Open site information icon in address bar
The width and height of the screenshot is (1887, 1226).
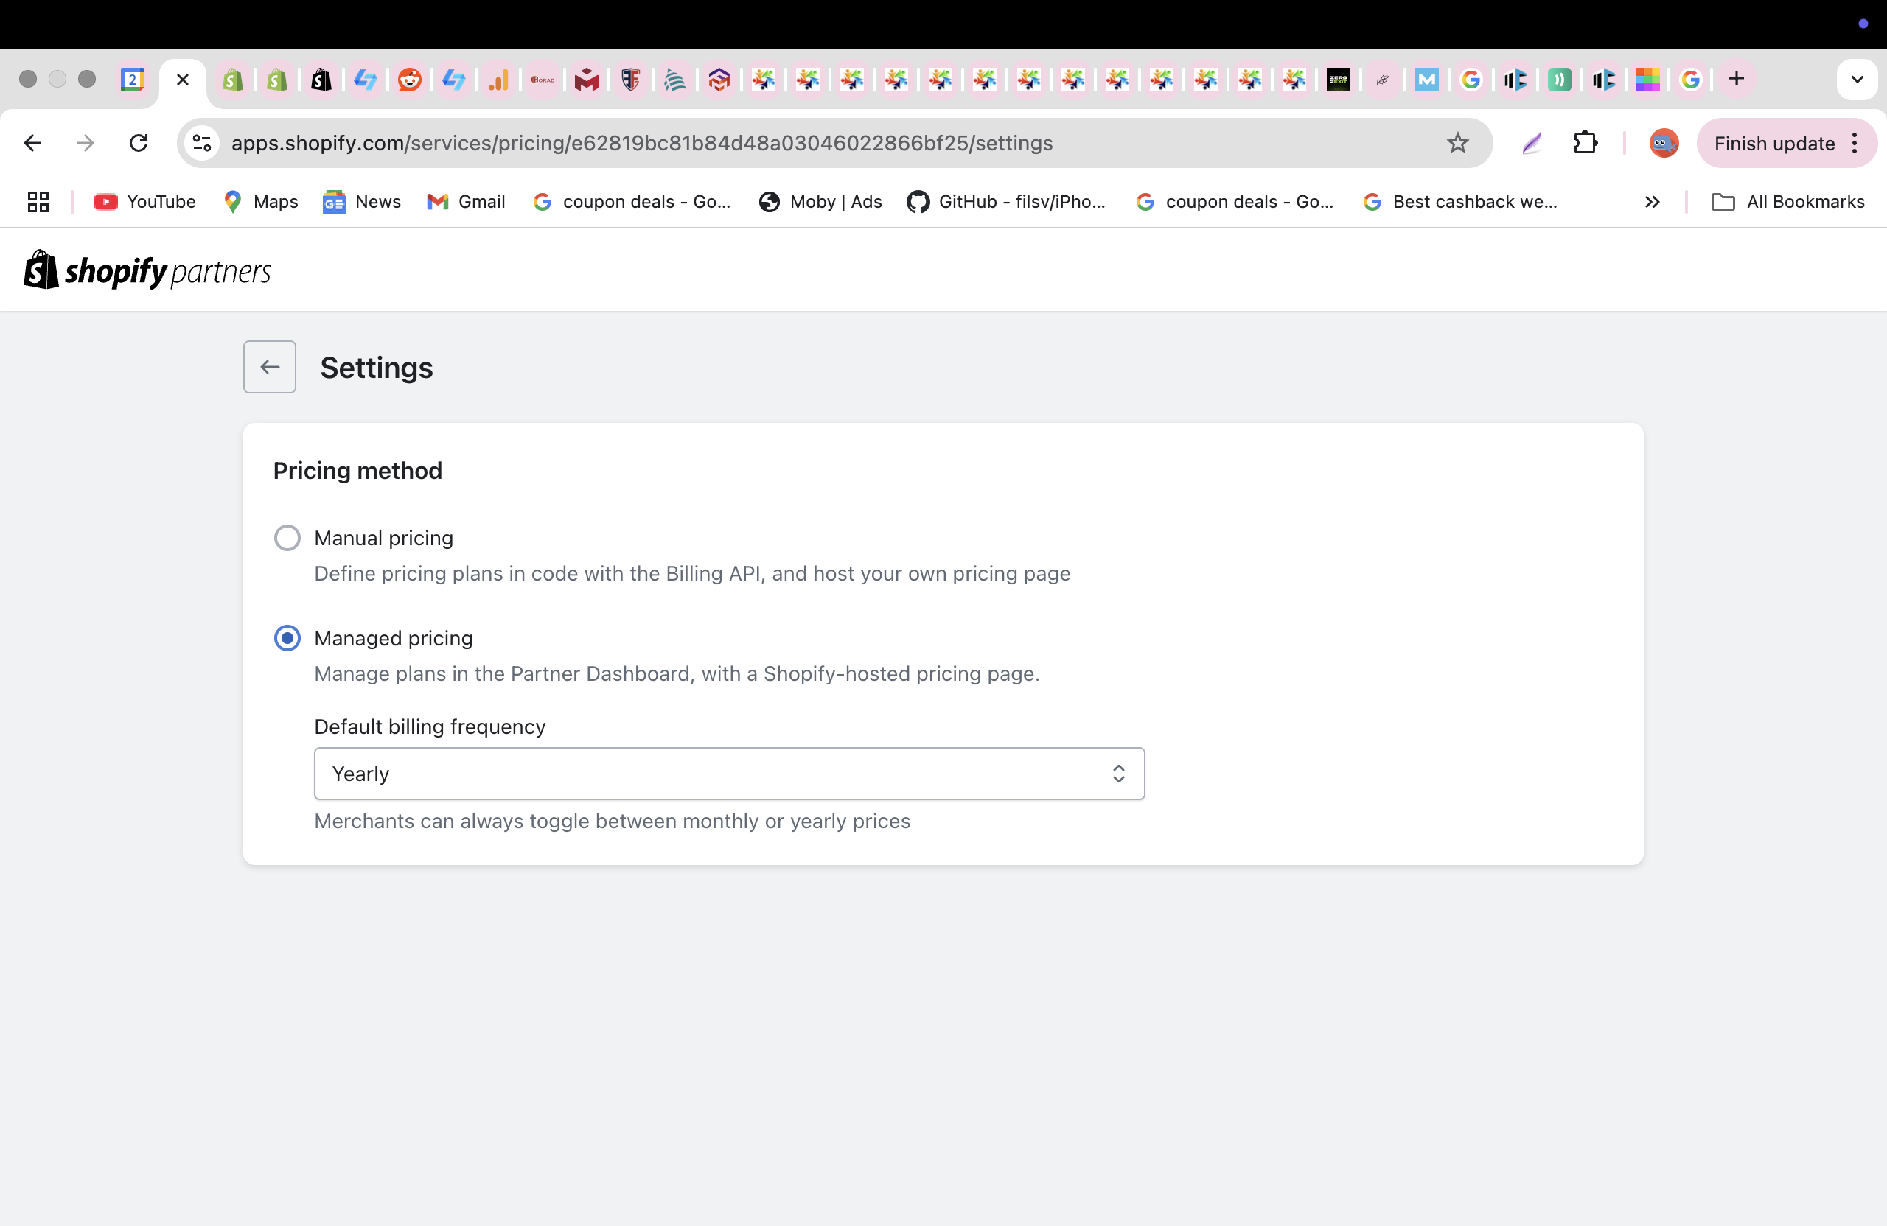pyautogui.click(x=202, y=143)
